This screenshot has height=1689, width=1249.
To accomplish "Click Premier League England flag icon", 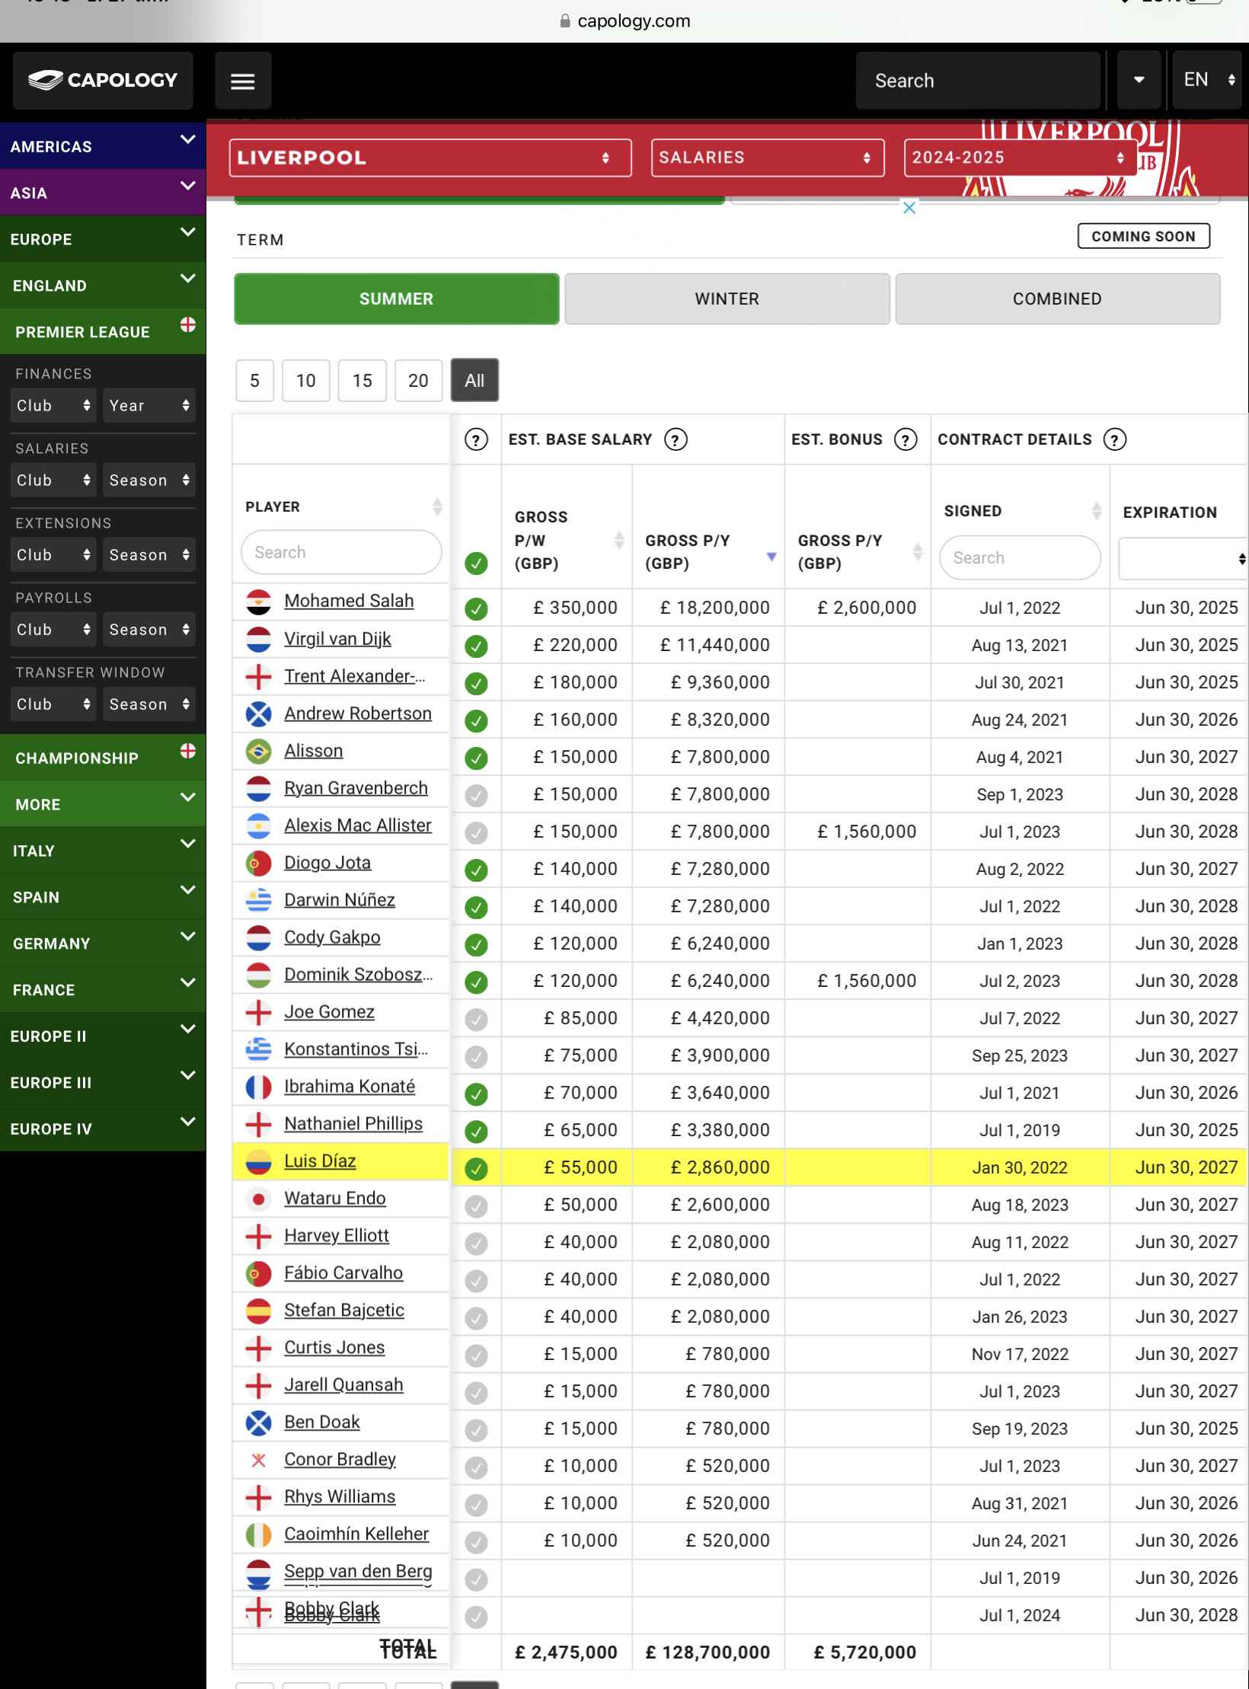I will point(188,325).
